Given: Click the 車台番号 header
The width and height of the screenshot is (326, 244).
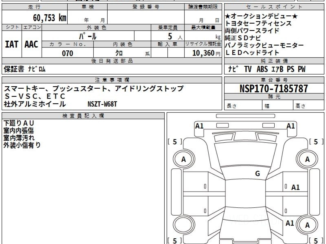Looking at the screenshot, I should point(274,80).
